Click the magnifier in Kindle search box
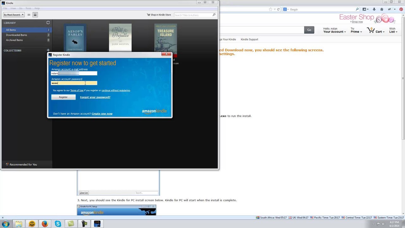The height and width of the screenshot is (228, 405). 214,15
